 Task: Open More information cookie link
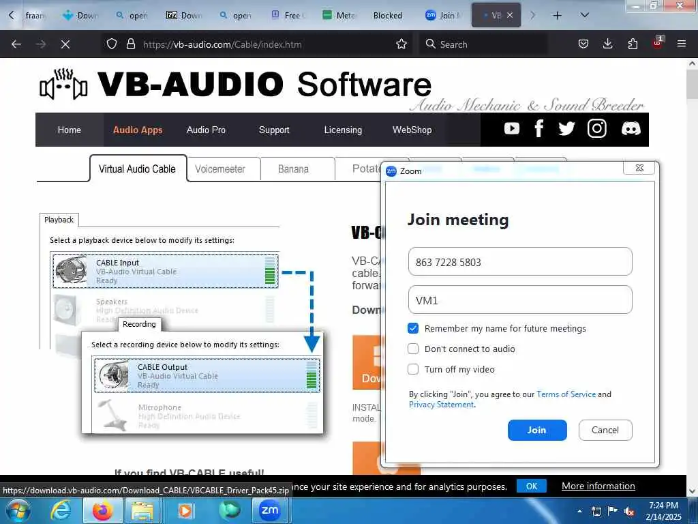coord(598,486)
